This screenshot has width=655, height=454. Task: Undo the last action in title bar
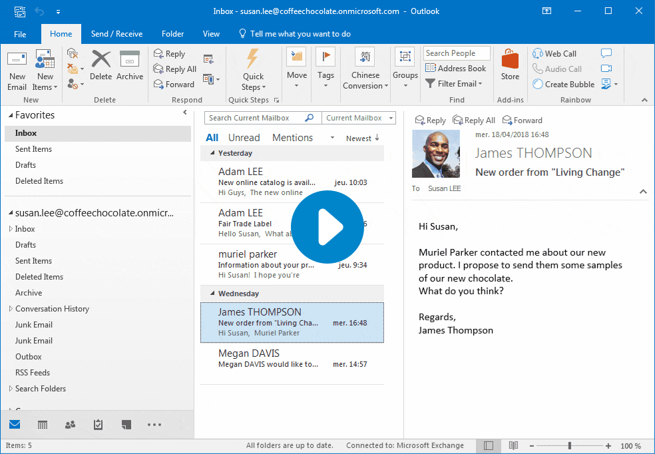[39, 11]
